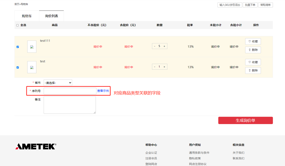Expand the 省市 province dropdown

(58, 83)
